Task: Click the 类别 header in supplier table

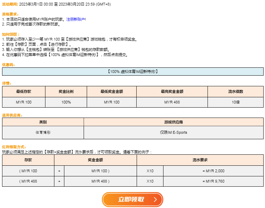Action: (x=43, y=122)
